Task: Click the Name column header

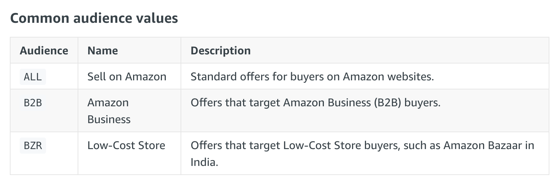Action: [103, 51]
